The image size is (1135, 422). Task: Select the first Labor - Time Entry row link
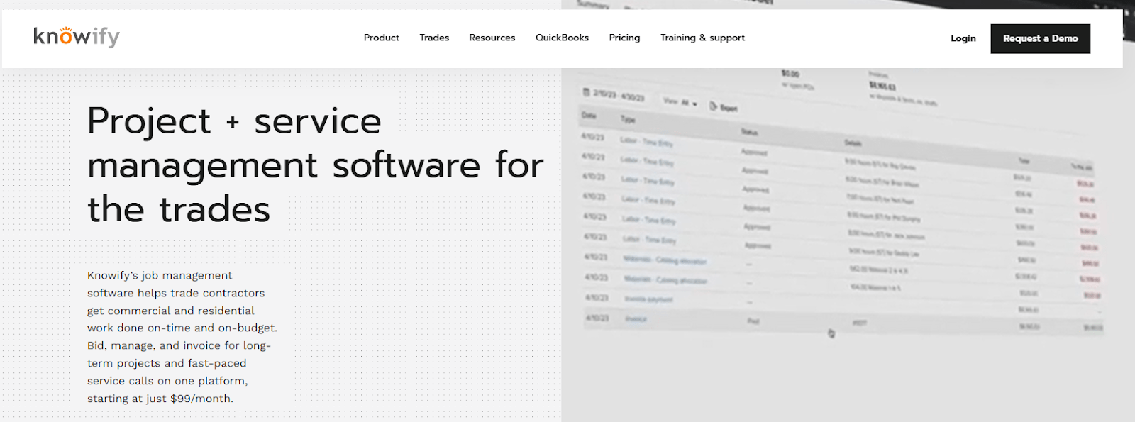pyautogui.click(x=646, y=142)
